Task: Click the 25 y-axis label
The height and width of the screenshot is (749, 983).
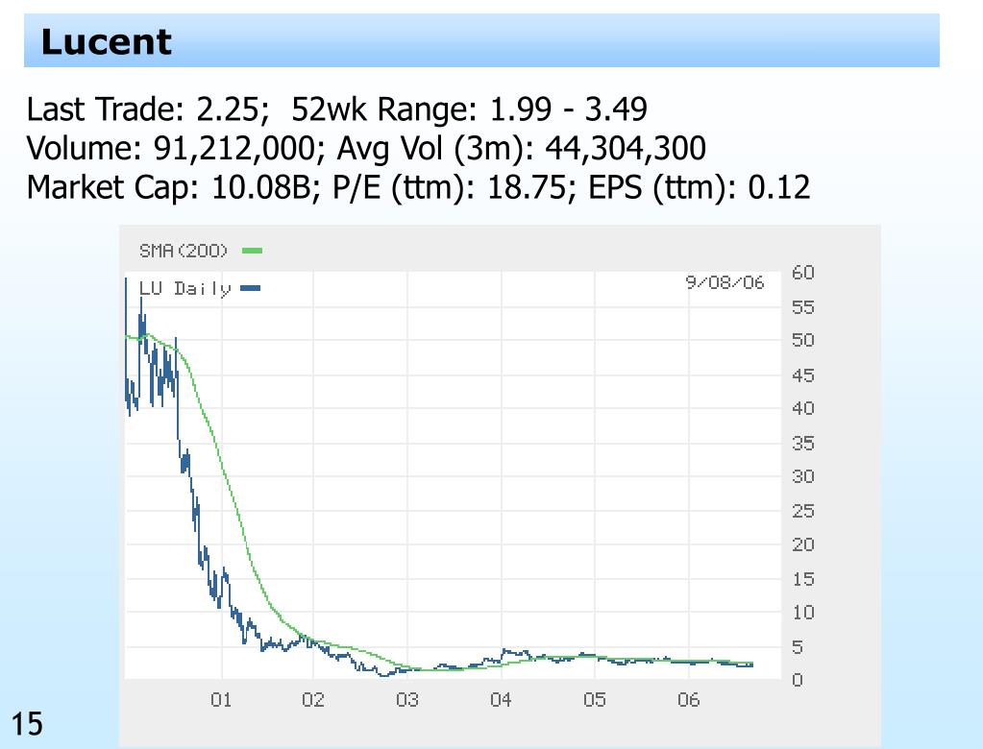Action: [803, 511]
